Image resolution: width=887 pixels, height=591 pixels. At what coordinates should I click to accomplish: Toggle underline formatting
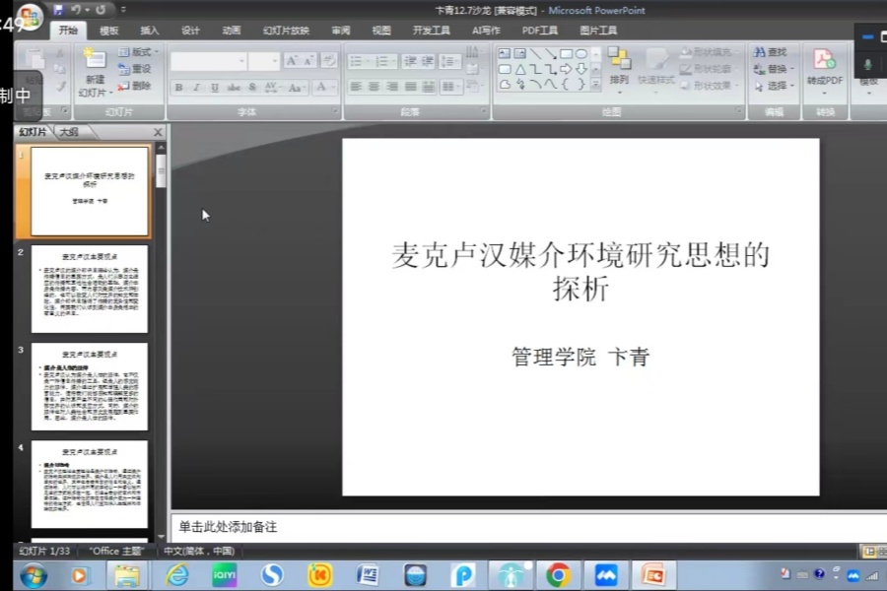tap(214, 87)
